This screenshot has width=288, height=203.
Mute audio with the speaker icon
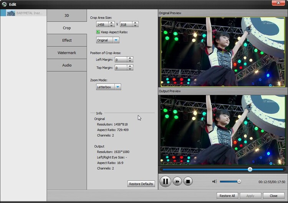tap(215, 182)
